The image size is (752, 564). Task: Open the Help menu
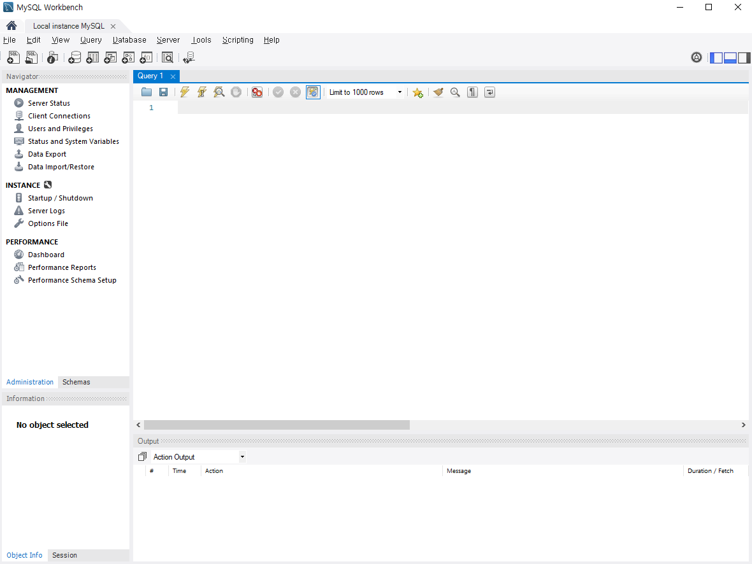pos(271,39)
